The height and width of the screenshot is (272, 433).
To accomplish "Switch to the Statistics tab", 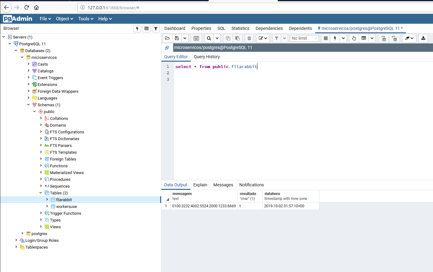I will pos(240,28).
